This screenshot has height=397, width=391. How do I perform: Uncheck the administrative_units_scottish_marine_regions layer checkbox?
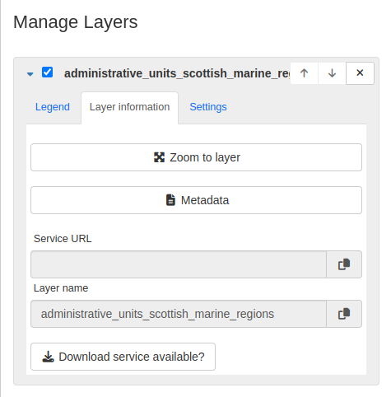pos(47,72)
